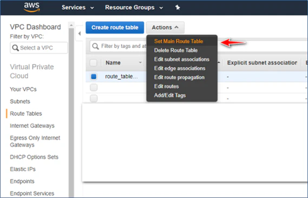Screen dimensions: 308x198
Task: Open Internet Gateways in sidebar
Action: click(x=32, y=126)
